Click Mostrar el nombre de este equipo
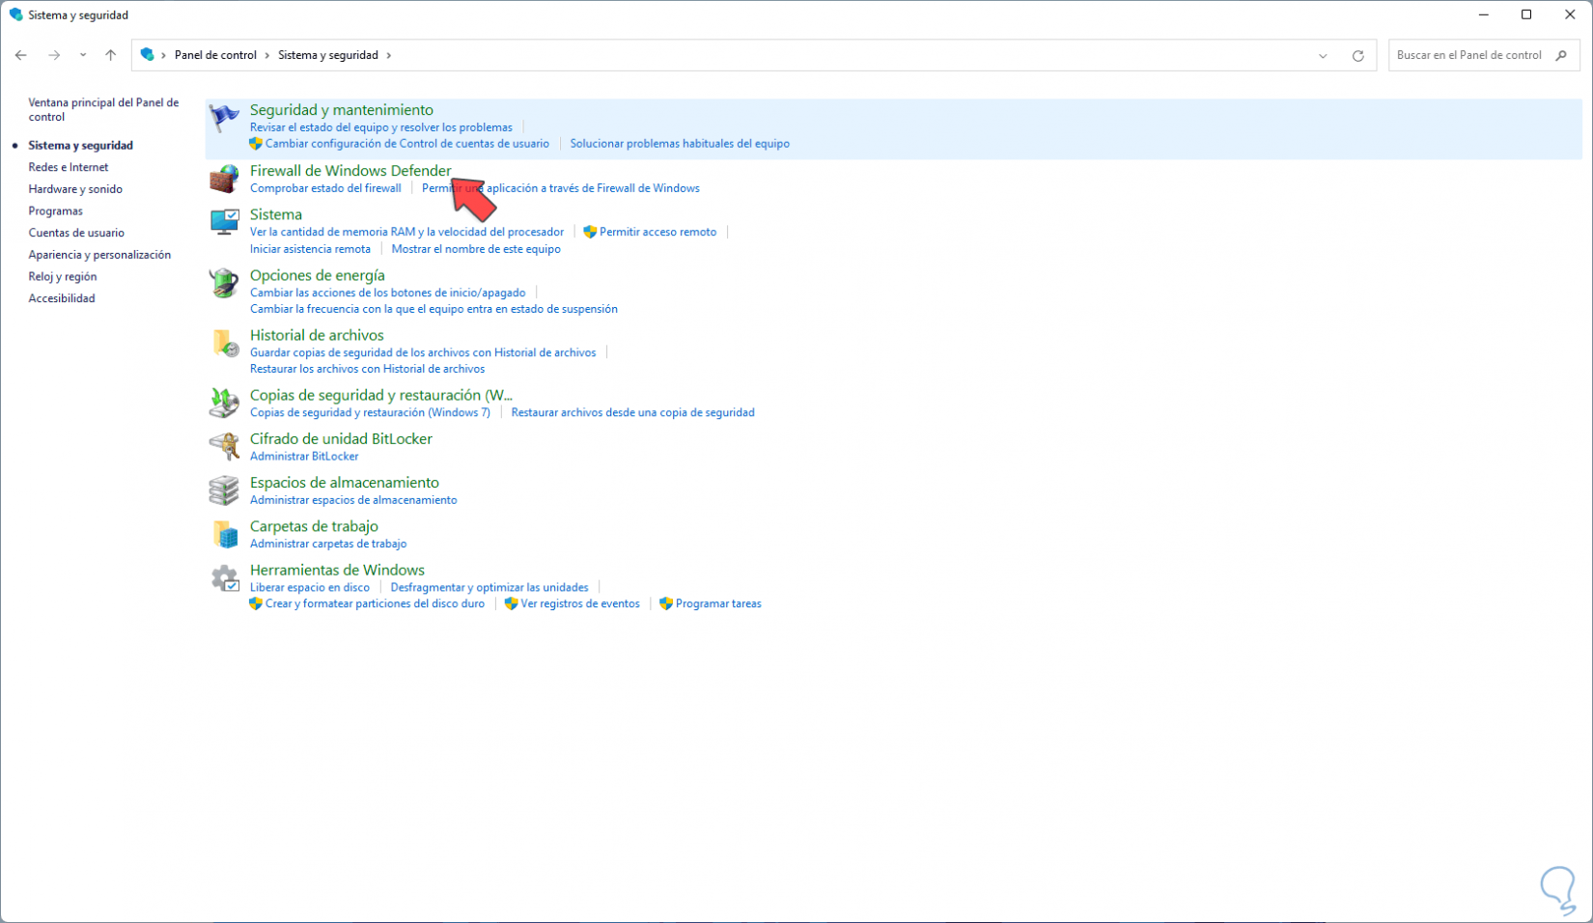Screen dimensions: 1593x923 pyautogui.click(x=476, y=249)
